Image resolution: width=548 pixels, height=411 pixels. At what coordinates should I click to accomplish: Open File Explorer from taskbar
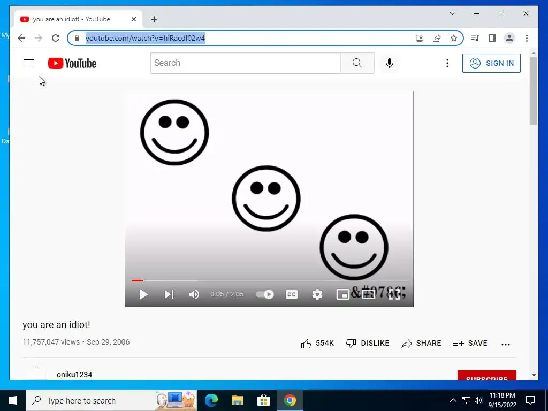tap(237, 400)
